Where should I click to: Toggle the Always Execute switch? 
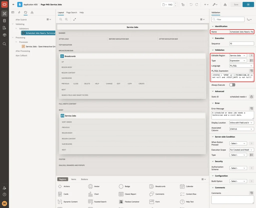click(x=232, y=85)
